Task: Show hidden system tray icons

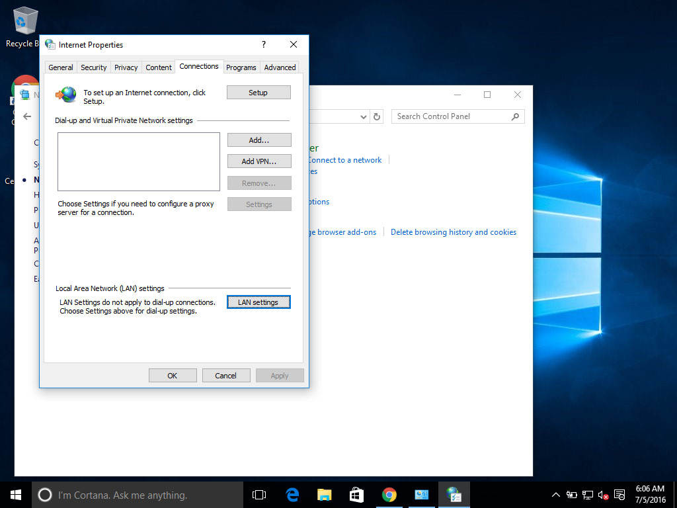Action: tap(556, 495)
